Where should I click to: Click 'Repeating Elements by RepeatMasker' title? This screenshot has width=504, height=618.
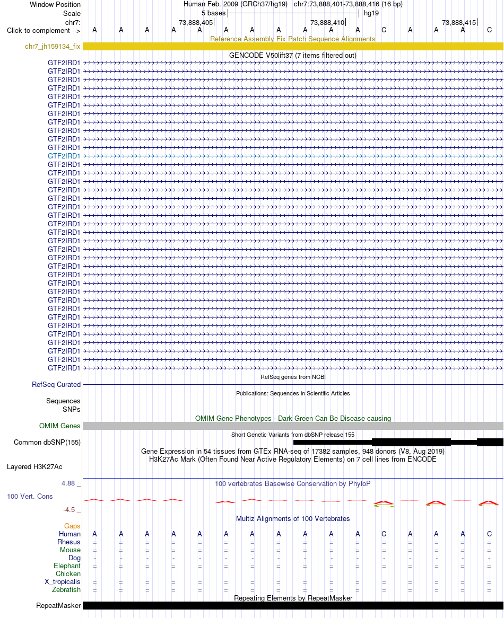(293, 598)
